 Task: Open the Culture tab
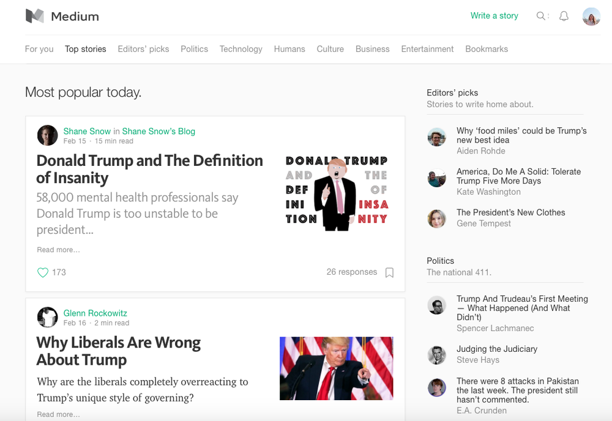point(330,49)
